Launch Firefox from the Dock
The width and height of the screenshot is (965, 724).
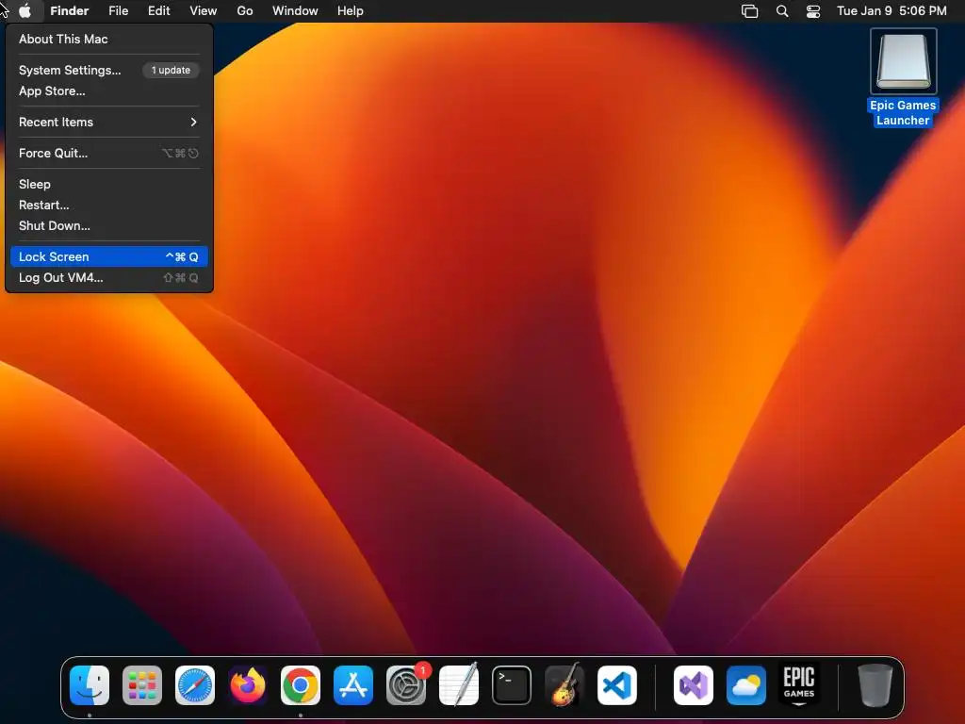coord(248,685)
